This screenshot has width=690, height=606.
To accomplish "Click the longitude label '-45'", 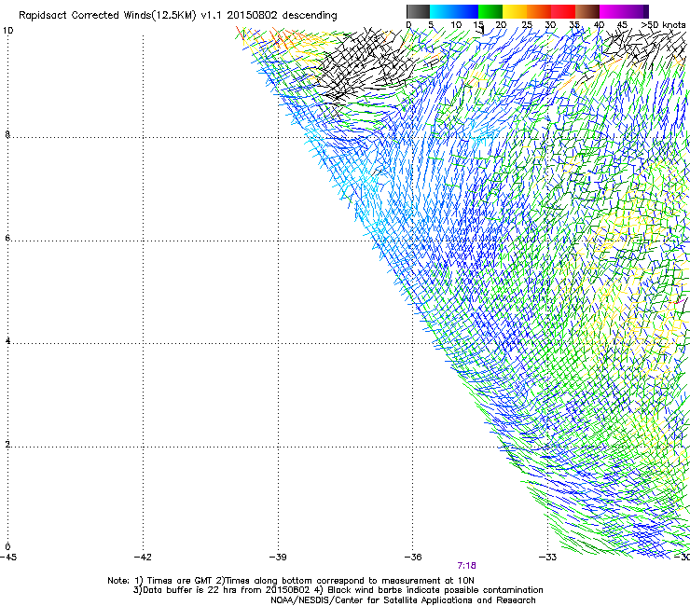I will (x=8, y=558).
